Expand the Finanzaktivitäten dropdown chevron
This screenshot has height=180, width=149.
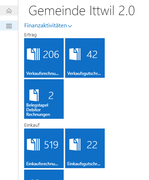pyautogui.click(x=70, y=26)
